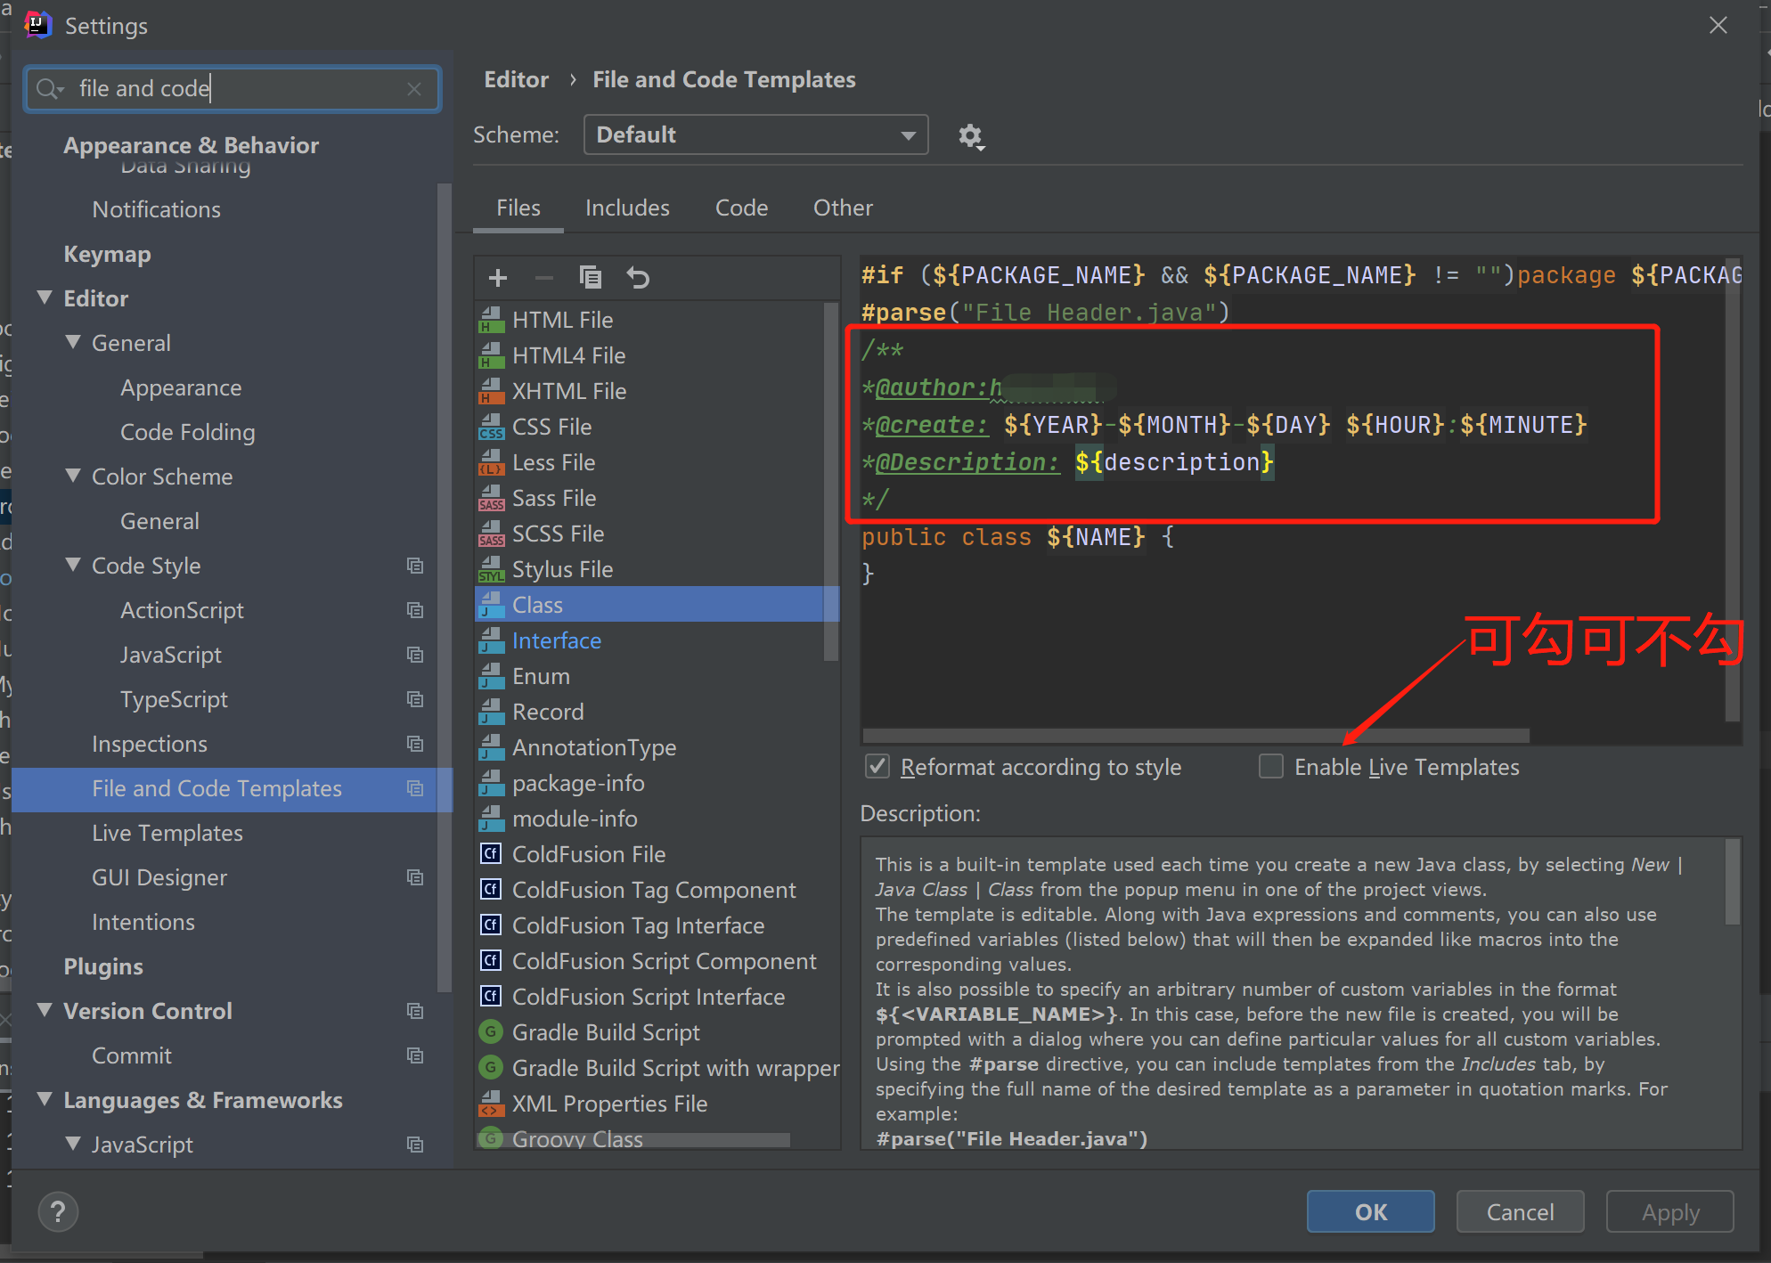The image size is (1771, 1263).
Task: Click the help question mark icon
Action: [58, 1211]
